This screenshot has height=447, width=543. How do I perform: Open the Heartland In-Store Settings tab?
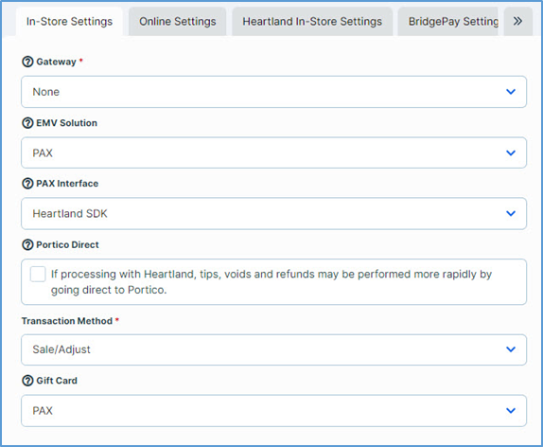pos(312,22)
